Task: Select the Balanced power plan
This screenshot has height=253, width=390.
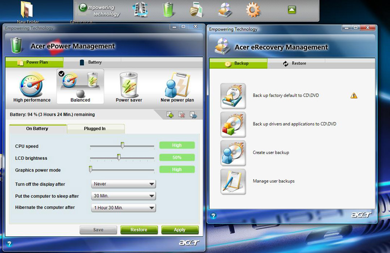Action: (80, 86)
